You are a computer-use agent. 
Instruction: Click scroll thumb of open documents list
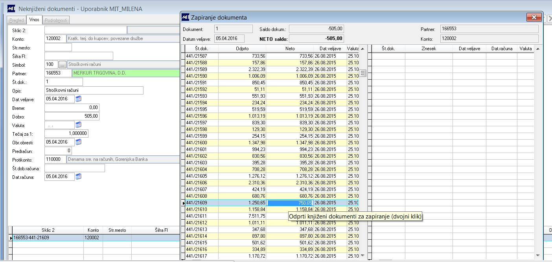tap(363, 73)
